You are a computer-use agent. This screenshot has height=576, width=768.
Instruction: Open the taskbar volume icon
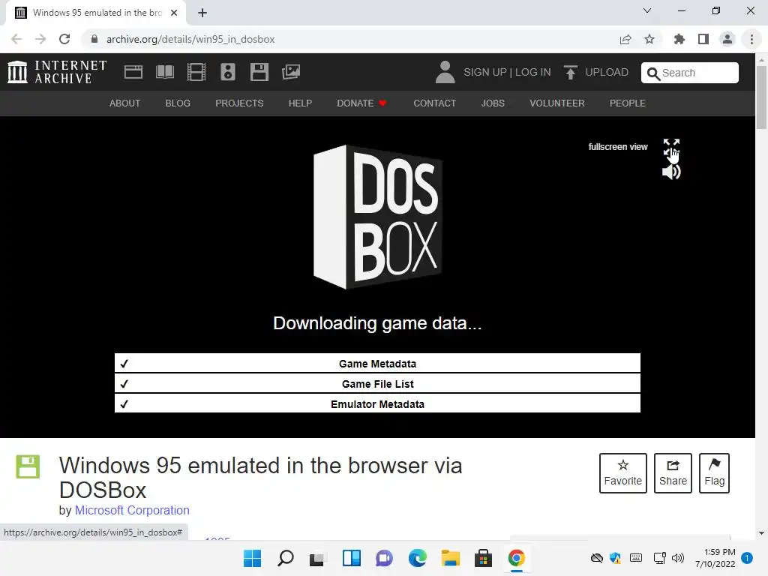pyautogui.click(x=678, y=558)
